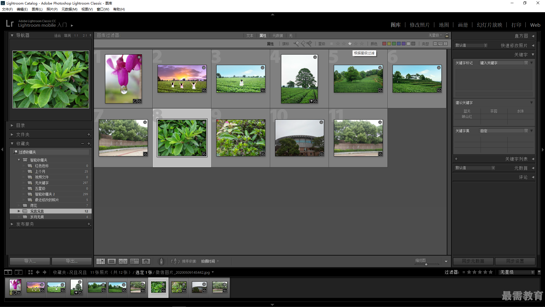Open 关键字集 自定 dropdown
This screenshot has height=307, width=545.
(x=504, y=131)
